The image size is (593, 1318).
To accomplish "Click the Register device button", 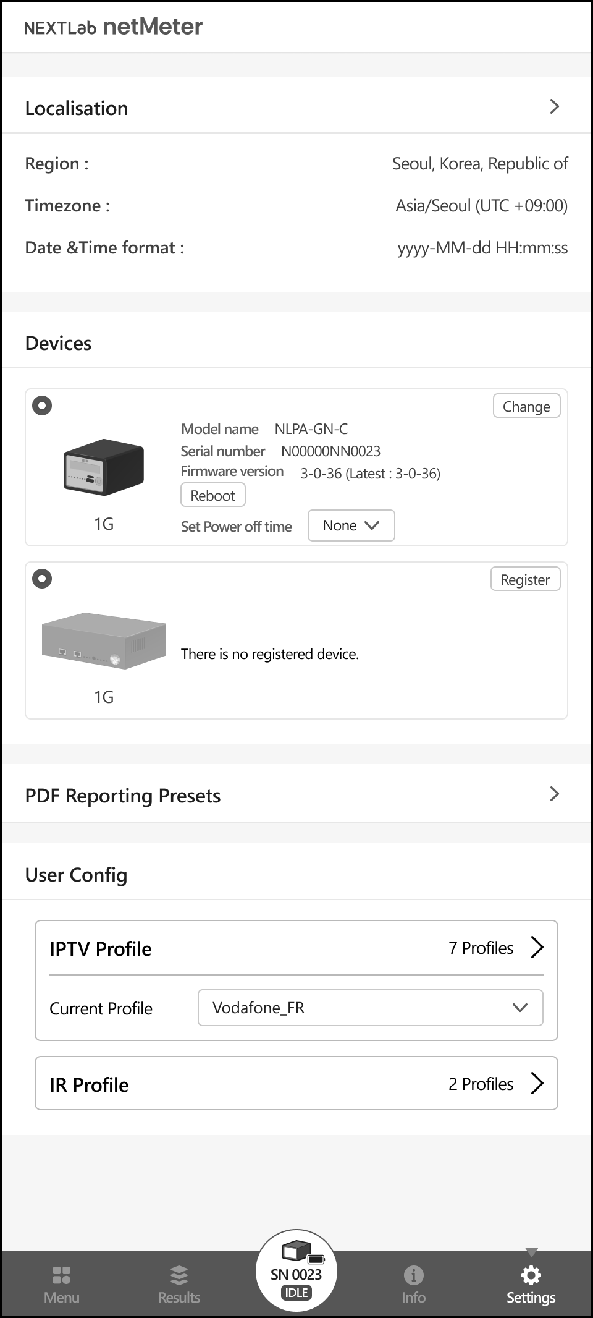I will pos(526,579).
